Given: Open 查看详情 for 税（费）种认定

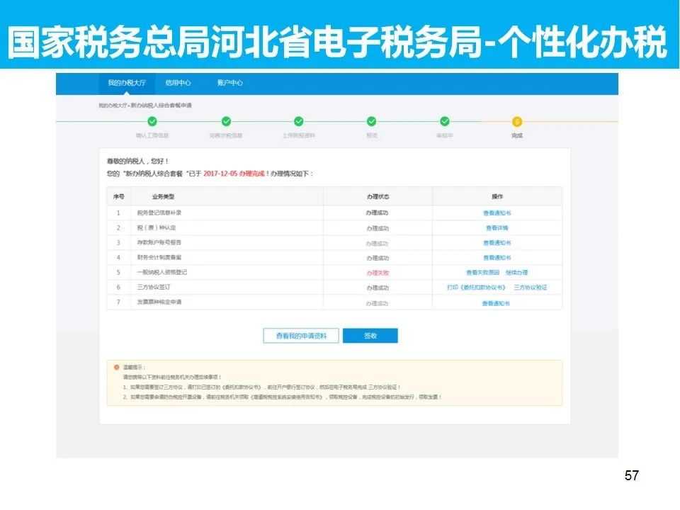Looking at the screenshot, I should [497, 228].
